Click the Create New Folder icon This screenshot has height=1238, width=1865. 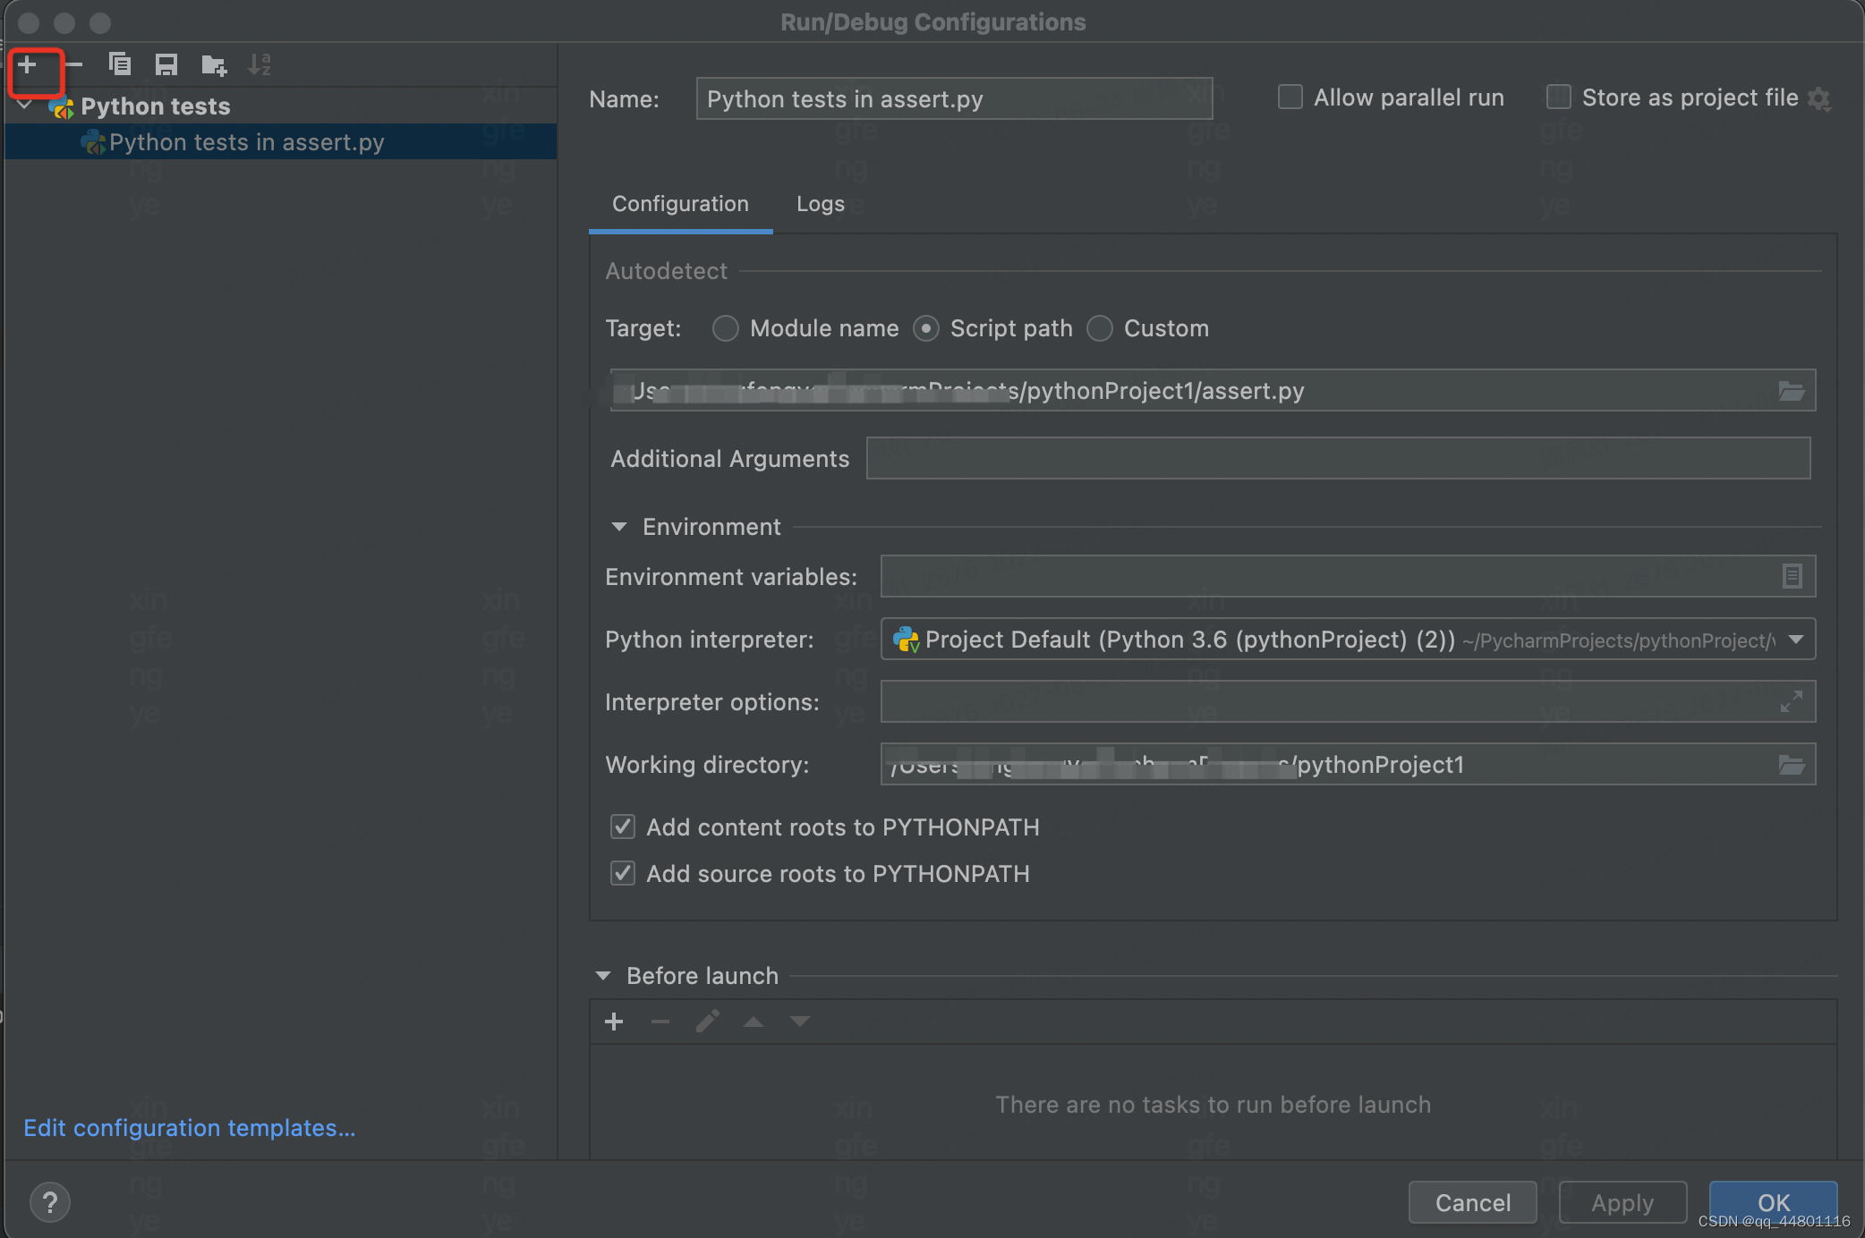coord(214,64)
